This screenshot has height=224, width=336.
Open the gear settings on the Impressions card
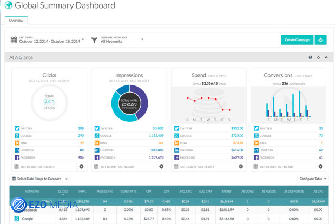point(161,167)
